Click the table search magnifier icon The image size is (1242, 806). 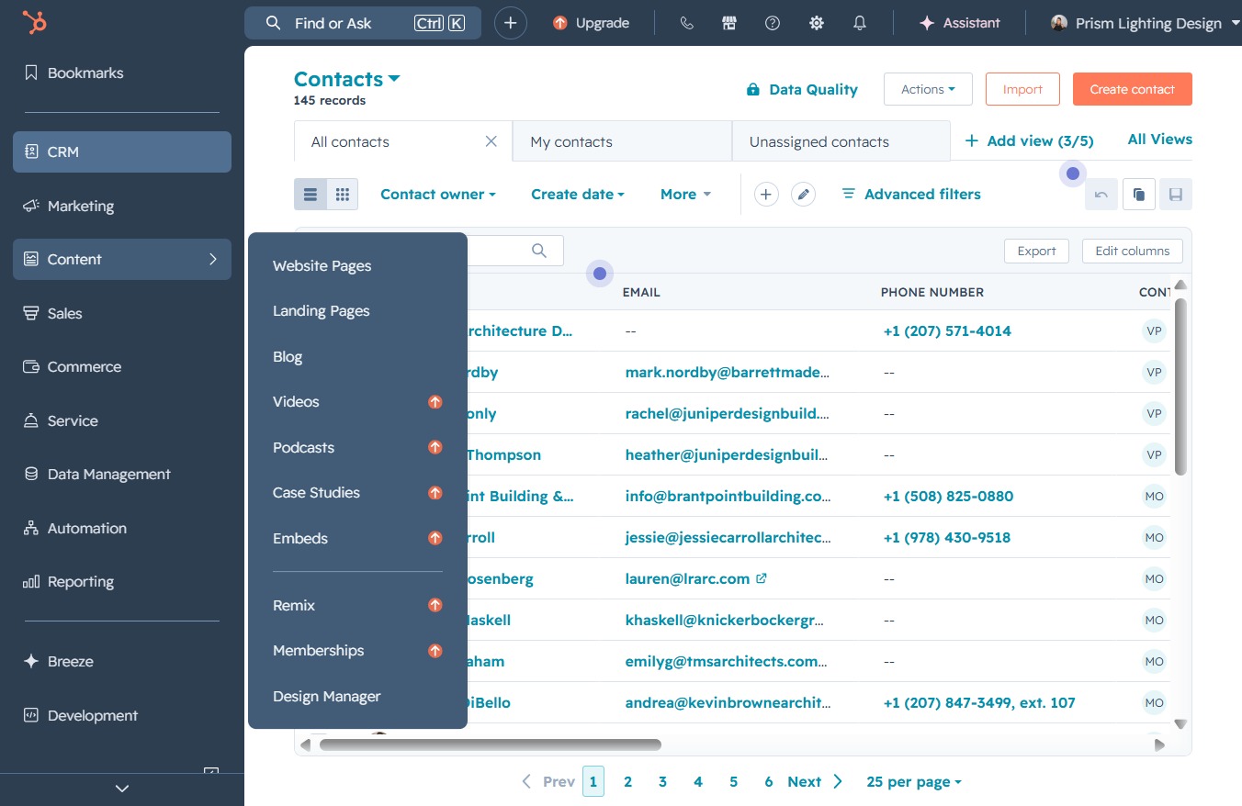[539, 251]
